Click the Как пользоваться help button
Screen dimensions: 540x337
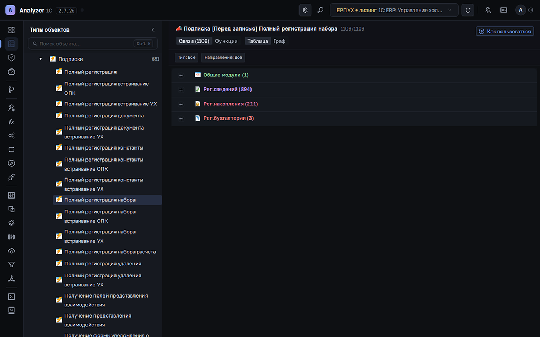(505, 31)
